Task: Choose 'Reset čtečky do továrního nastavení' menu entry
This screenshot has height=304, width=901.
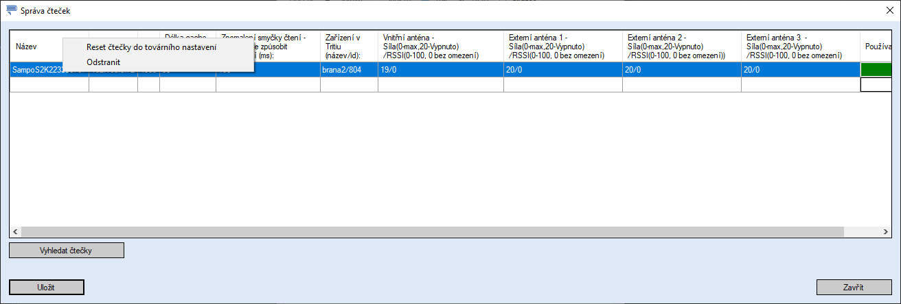Action: pyautogui.click(x=151, y=47)
